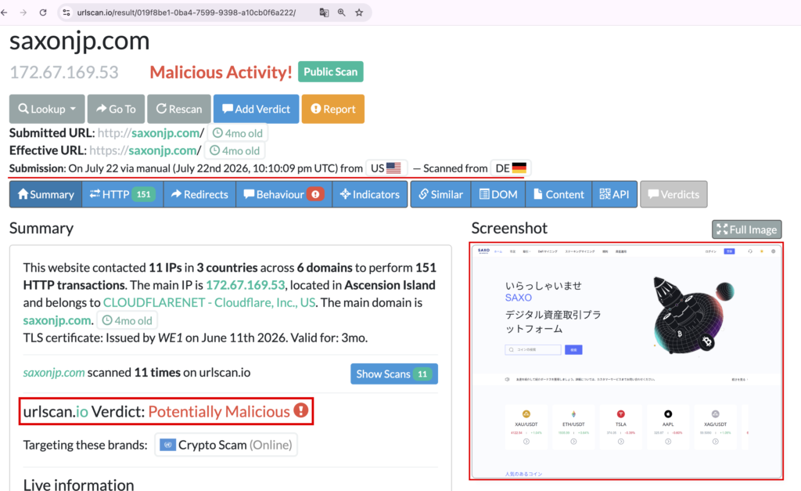Open the Redirects tab
The height and width of the screenshot is (491, 801).
coord(199,194)
